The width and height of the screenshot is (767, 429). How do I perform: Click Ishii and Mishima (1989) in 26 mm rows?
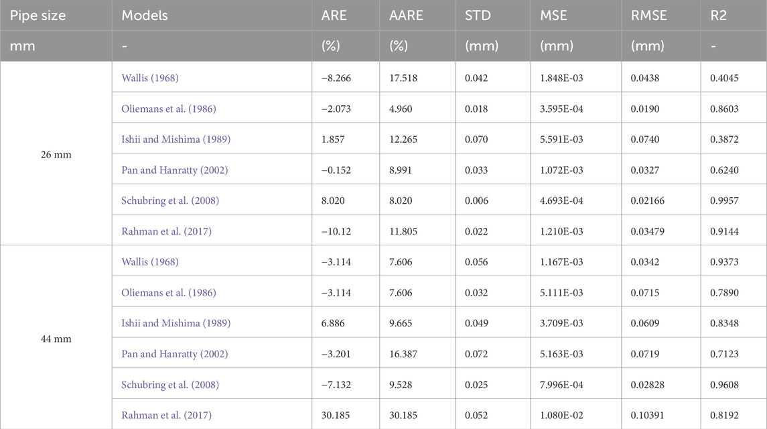coord(176,139)
